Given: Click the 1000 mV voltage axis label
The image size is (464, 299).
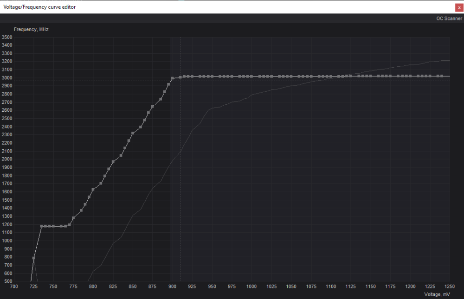Looking at the screenshot, I should [251, 287].
